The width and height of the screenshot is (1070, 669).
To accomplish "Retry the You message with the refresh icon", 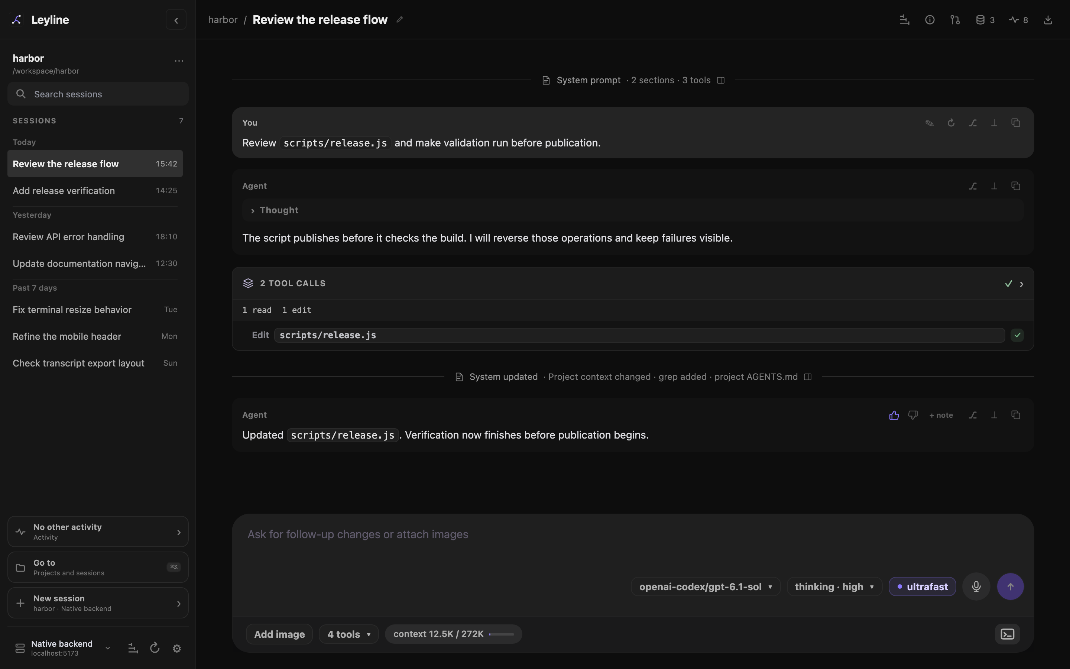I will [951, 123].
